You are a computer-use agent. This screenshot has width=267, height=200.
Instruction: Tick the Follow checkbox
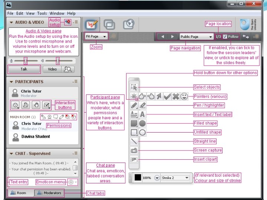tap(225, 37)
